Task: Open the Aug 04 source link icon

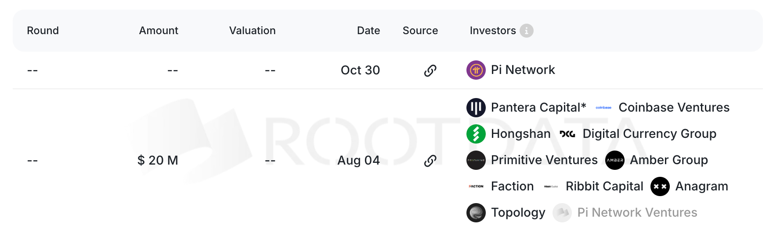Action: click(430, 161)
